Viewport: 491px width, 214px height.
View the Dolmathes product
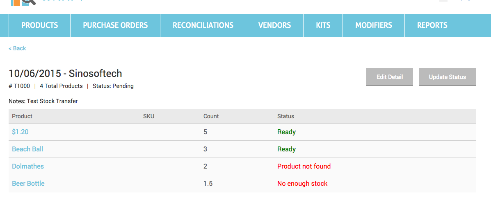(28, 167)
